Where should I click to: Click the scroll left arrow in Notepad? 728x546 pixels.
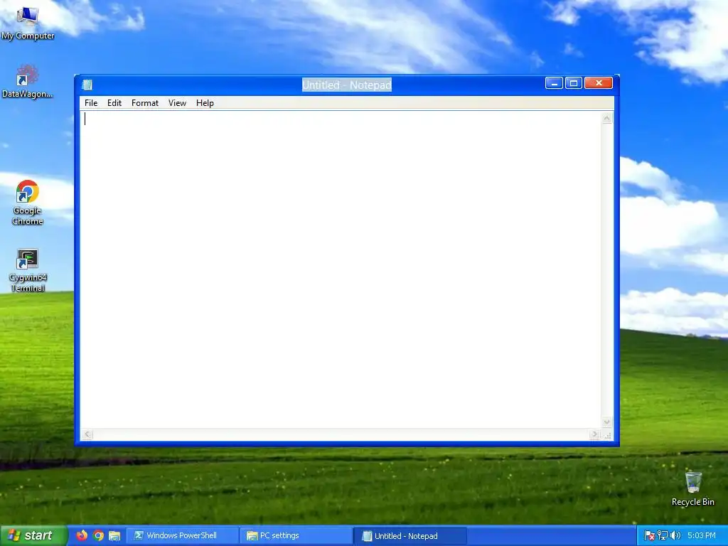[x=87, y=434]
